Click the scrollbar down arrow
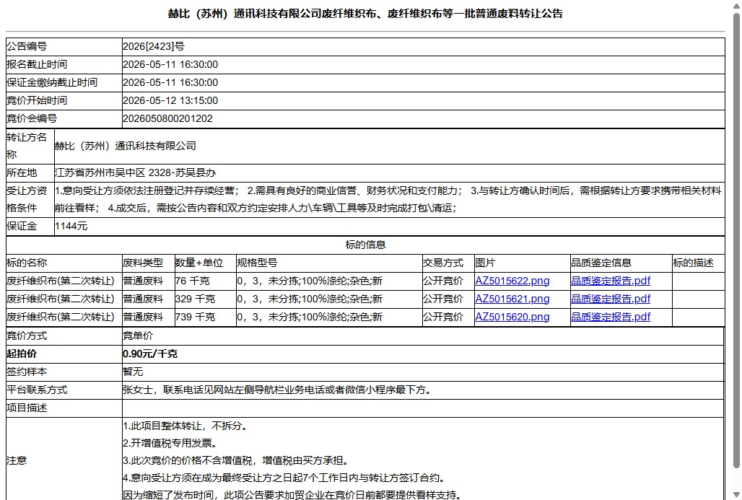The width and height of the screenshot is (742, 500). 736,495
